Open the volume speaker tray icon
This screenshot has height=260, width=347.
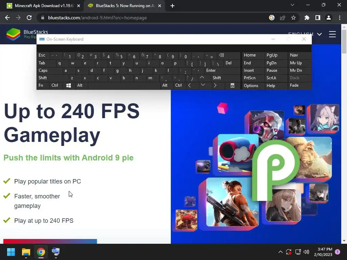306,252
